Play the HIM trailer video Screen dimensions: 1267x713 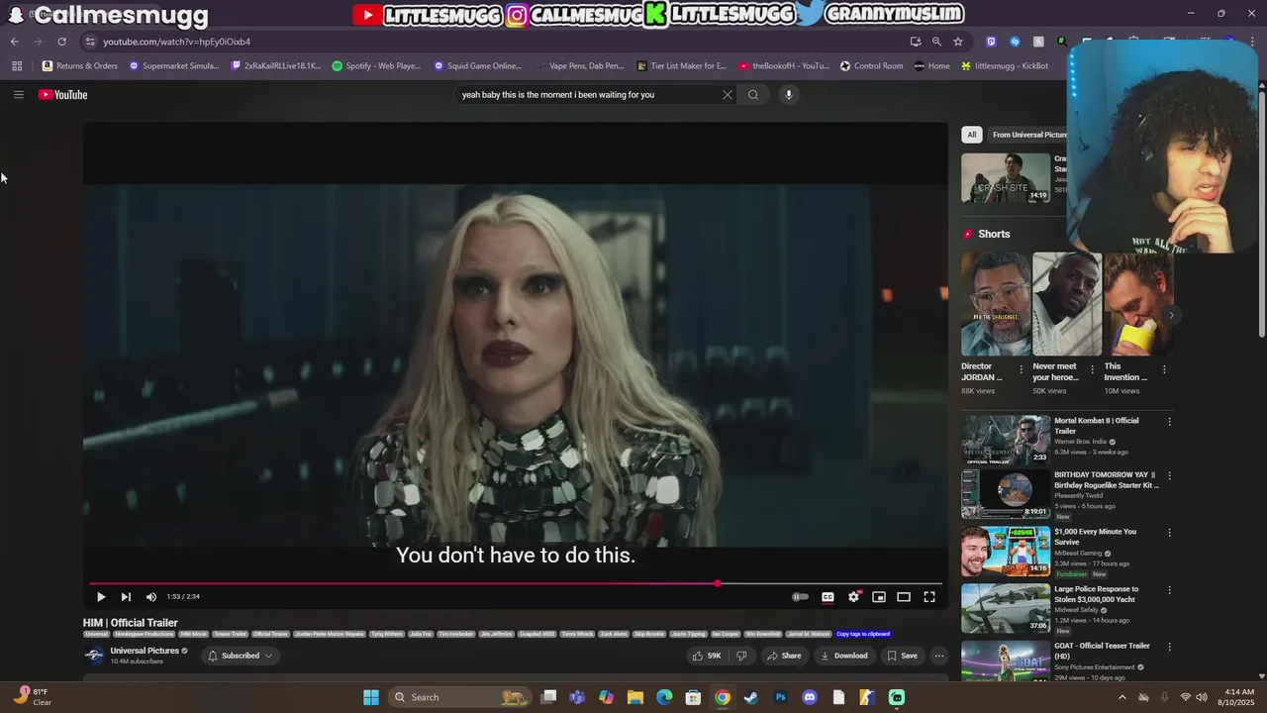click(101, 597)
